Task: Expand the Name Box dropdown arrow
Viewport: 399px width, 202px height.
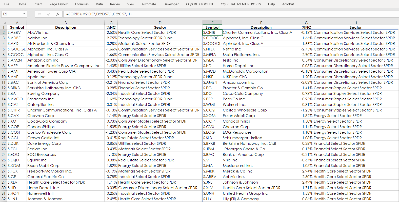Action: click(x=24, y=14)
